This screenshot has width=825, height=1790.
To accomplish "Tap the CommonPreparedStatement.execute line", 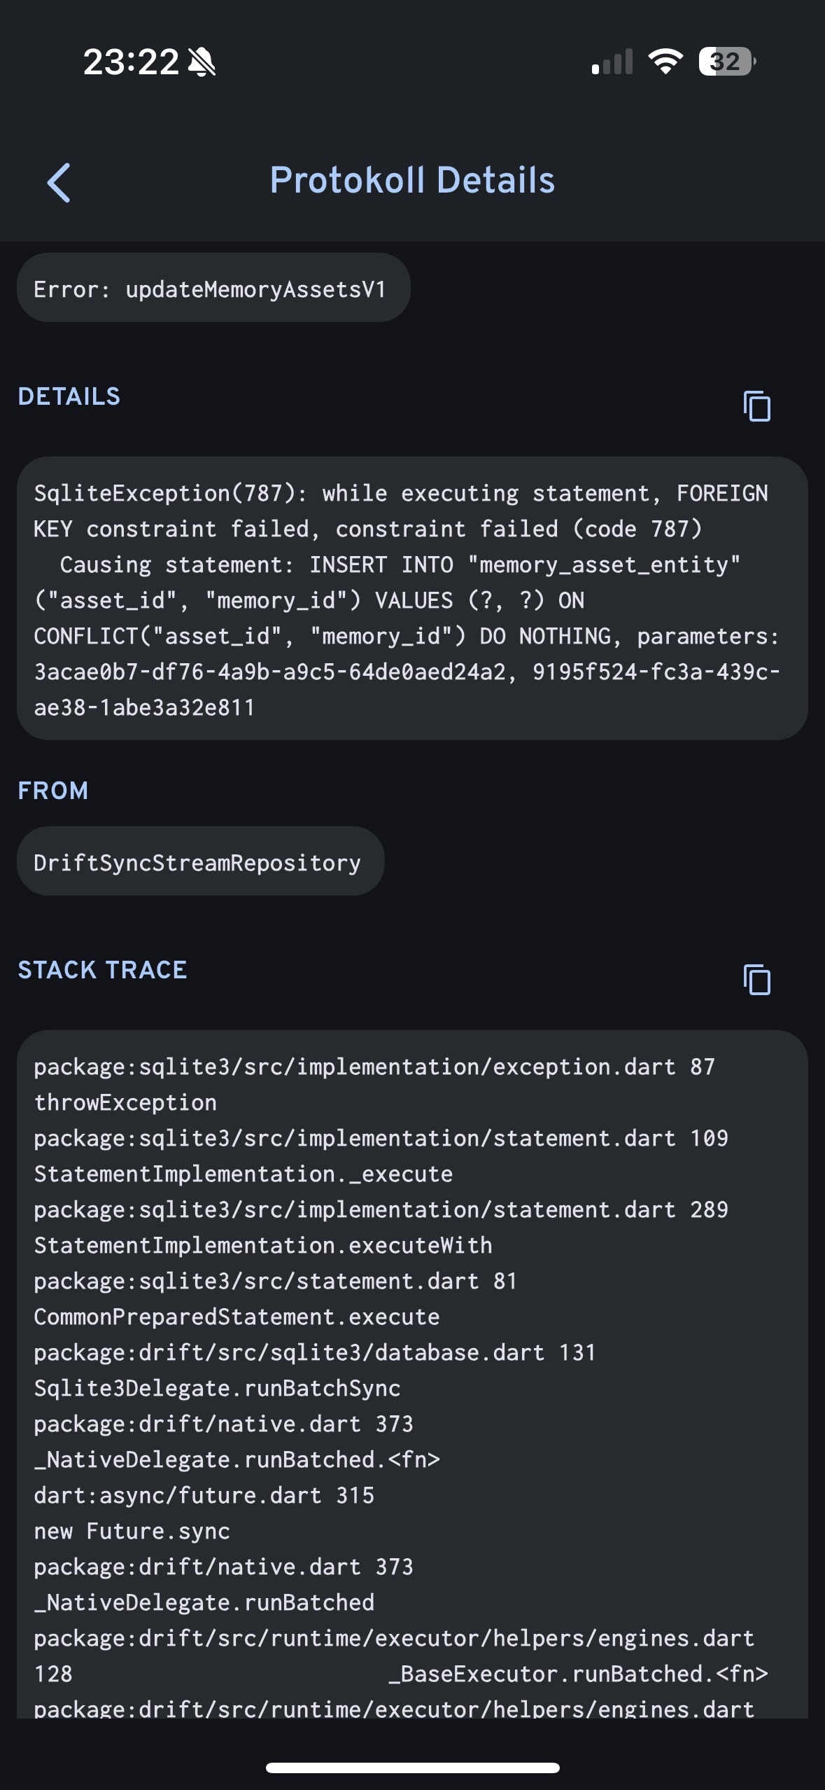I will (237, 1317).
